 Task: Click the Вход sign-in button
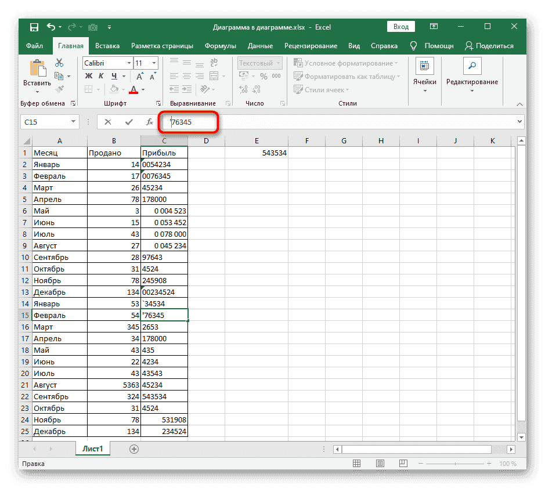(401, 27)
